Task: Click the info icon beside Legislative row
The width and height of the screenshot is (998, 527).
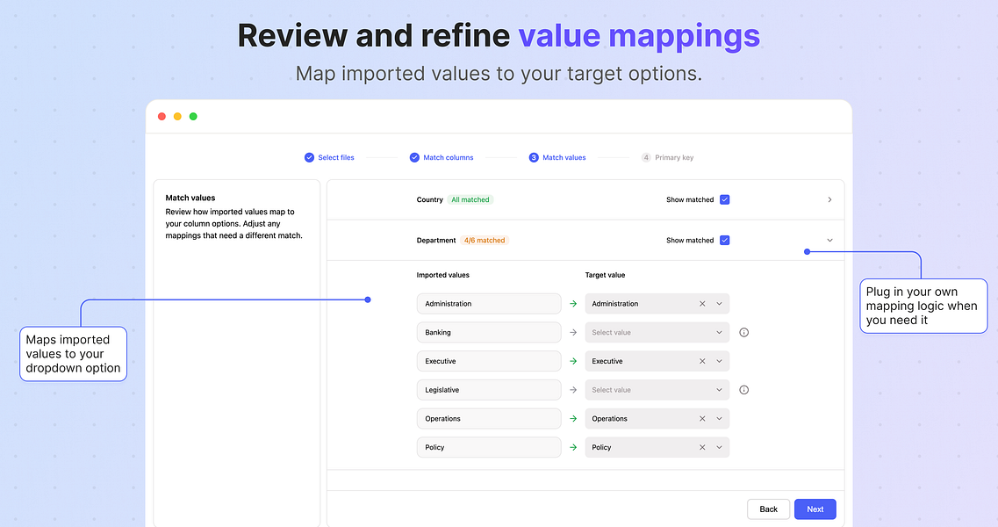Action: (x=743, y=390)
